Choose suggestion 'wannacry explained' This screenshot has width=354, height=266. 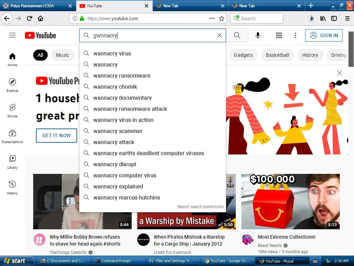pyautogui.click(x=152, y=187)
